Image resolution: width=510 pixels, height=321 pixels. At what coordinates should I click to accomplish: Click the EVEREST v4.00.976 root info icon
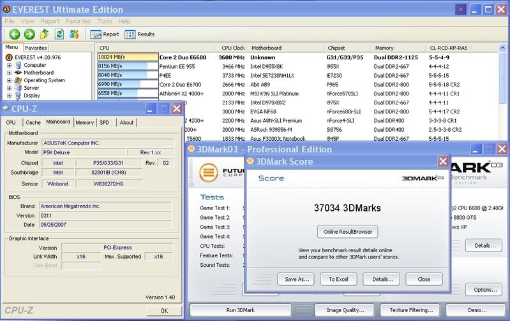(x=9, y=57)
